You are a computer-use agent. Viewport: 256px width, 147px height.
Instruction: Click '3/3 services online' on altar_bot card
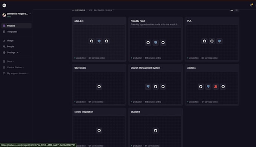click(x=96, y=58)
